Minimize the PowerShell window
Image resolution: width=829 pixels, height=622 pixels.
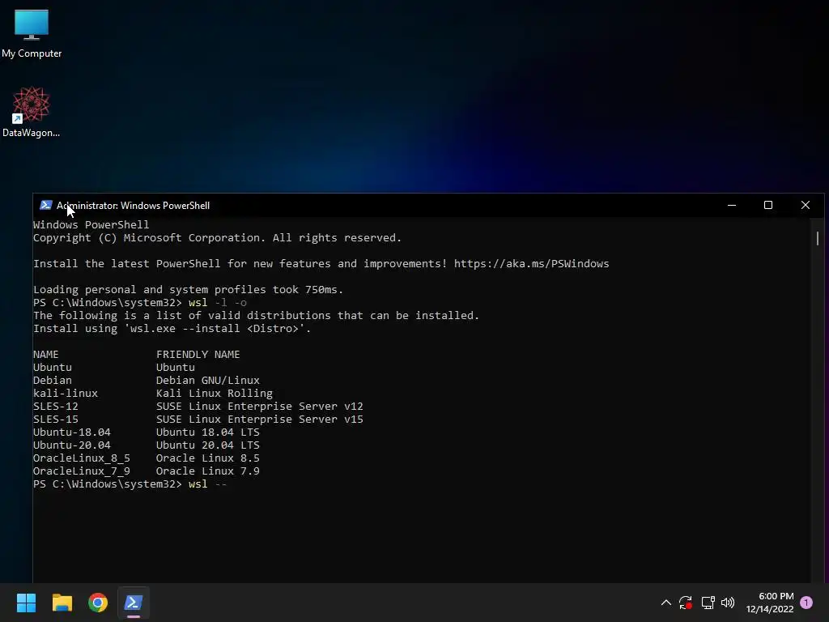(732, 205)
